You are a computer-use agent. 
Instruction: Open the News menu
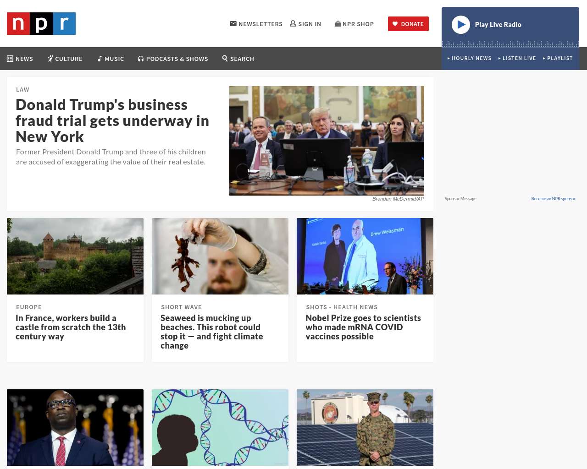pyautogui.click(x=20, y=59)
